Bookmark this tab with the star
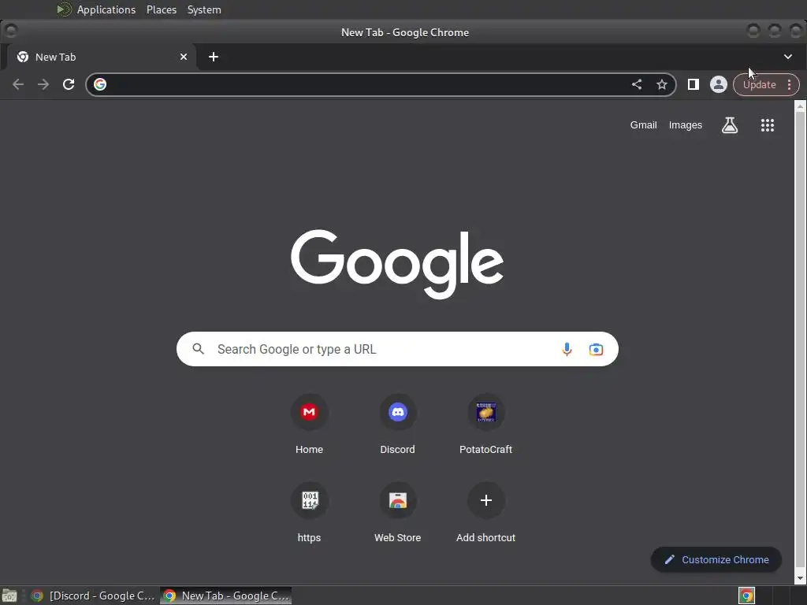The image size is (807, 605). [x=662, y=84]
